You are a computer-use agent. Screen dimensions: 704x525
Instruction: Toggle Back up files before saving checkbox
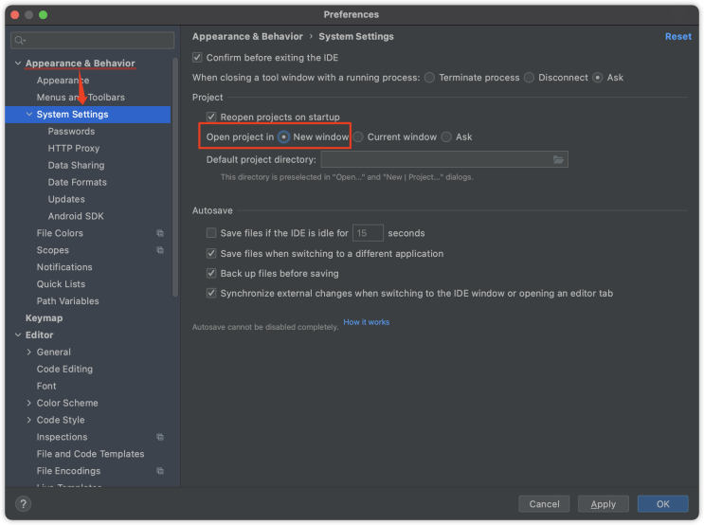pos(211,273)
